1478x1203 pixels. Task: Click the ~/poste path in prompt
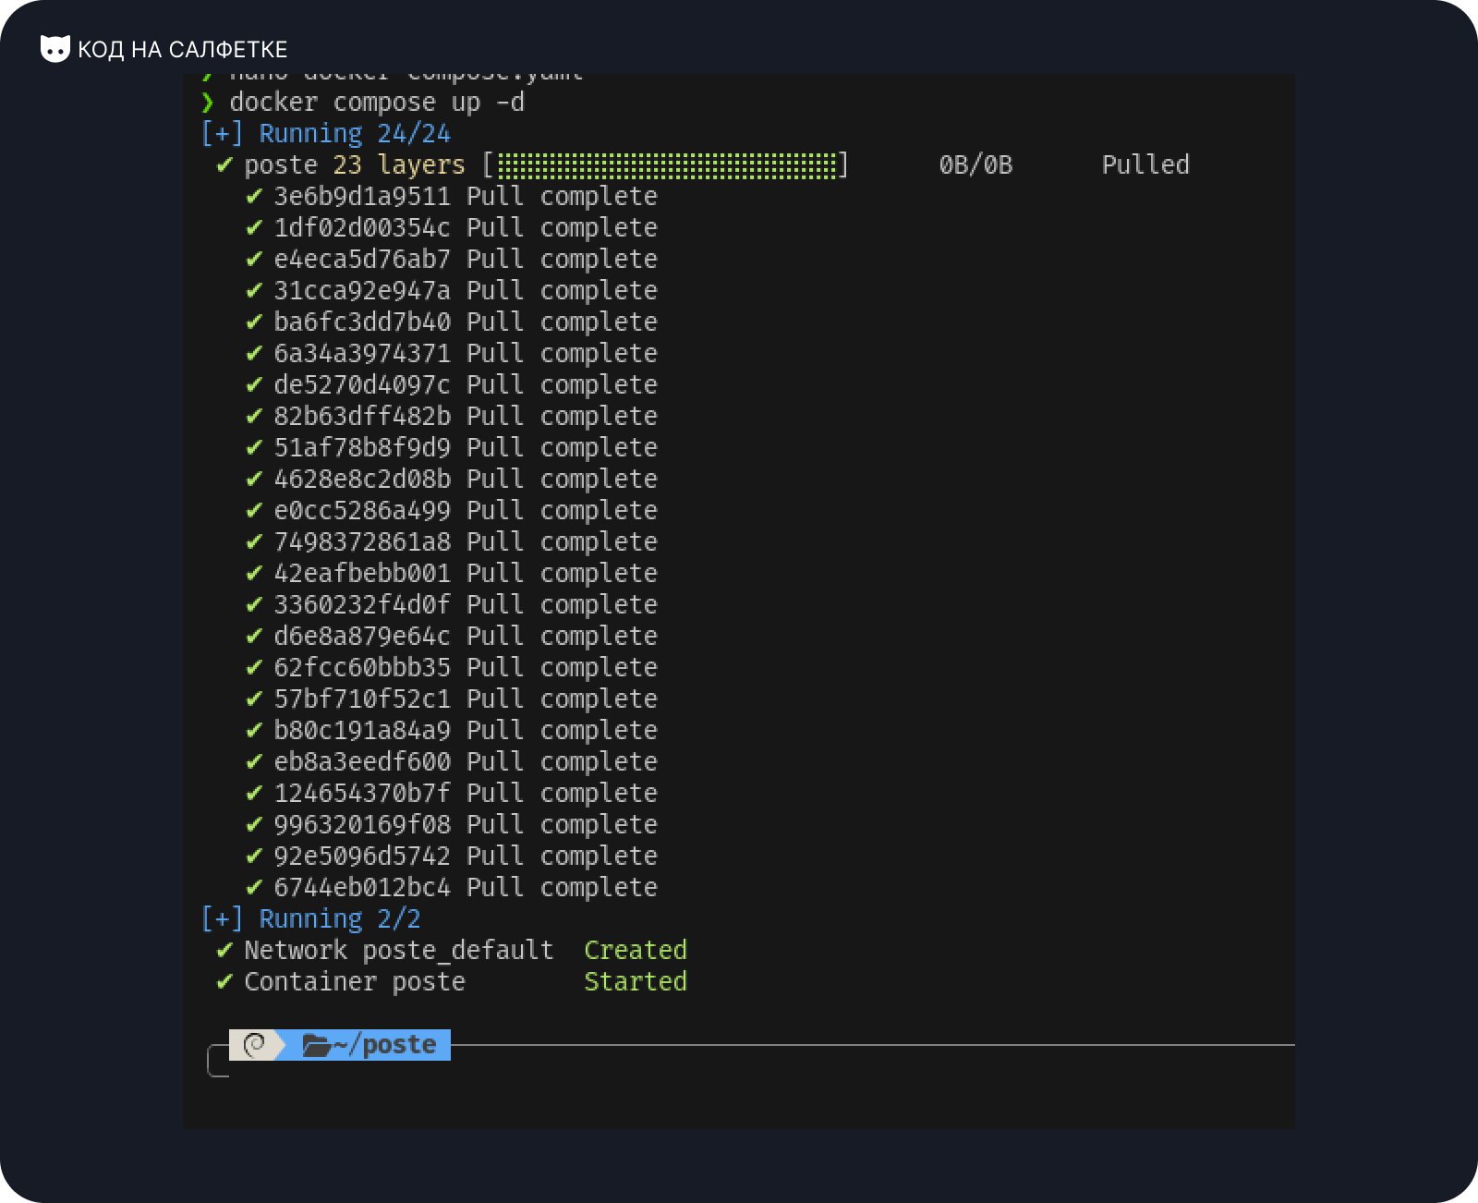[x=384, y=1045]
